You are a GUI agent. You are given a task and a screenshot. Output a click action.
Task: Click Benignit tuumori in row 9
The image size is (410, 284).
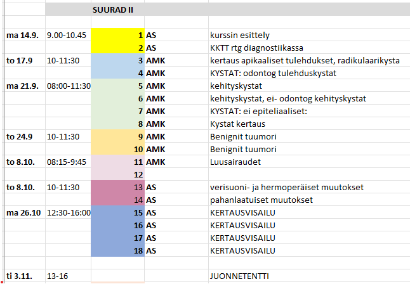pos(309,136)
